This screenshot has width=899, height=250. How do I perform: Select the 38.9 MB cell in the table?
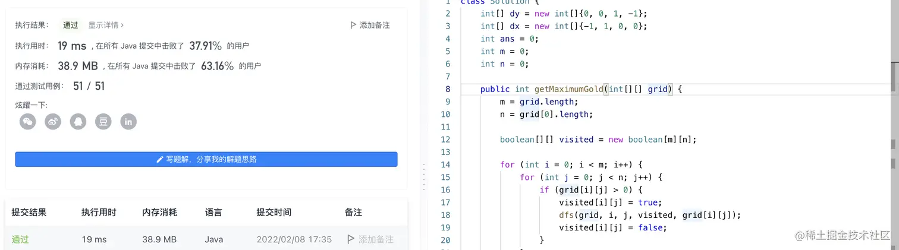pyautogui.click(x=159, y=239)
